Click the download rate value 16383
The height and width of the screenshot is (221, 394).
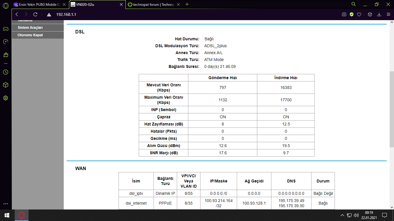[286, 87]
